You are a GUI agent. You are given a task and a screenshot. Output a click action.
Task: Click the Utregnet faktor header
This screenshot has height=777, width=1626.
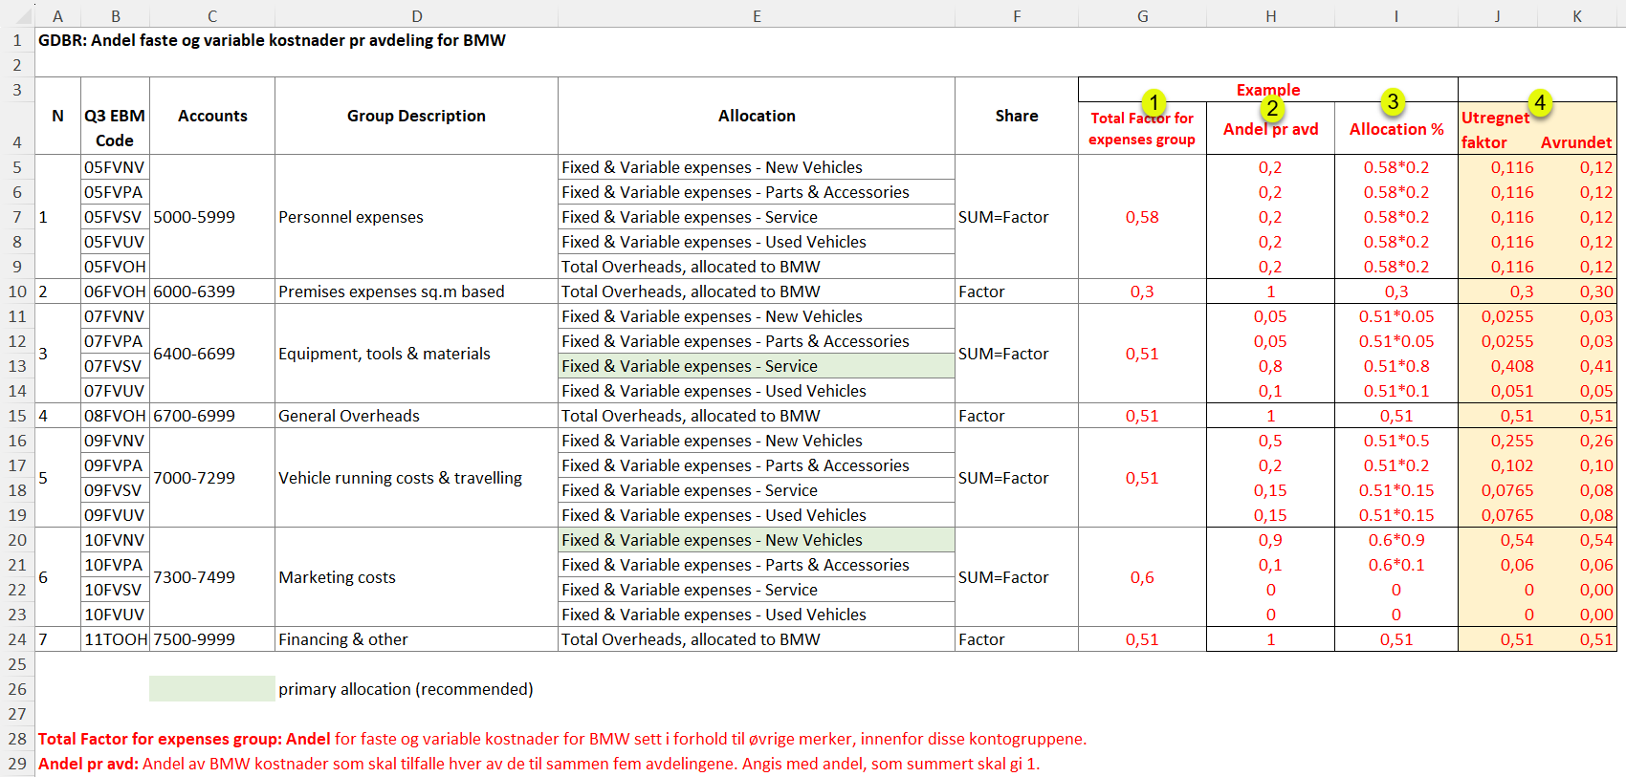click(x=1497, y=128)
